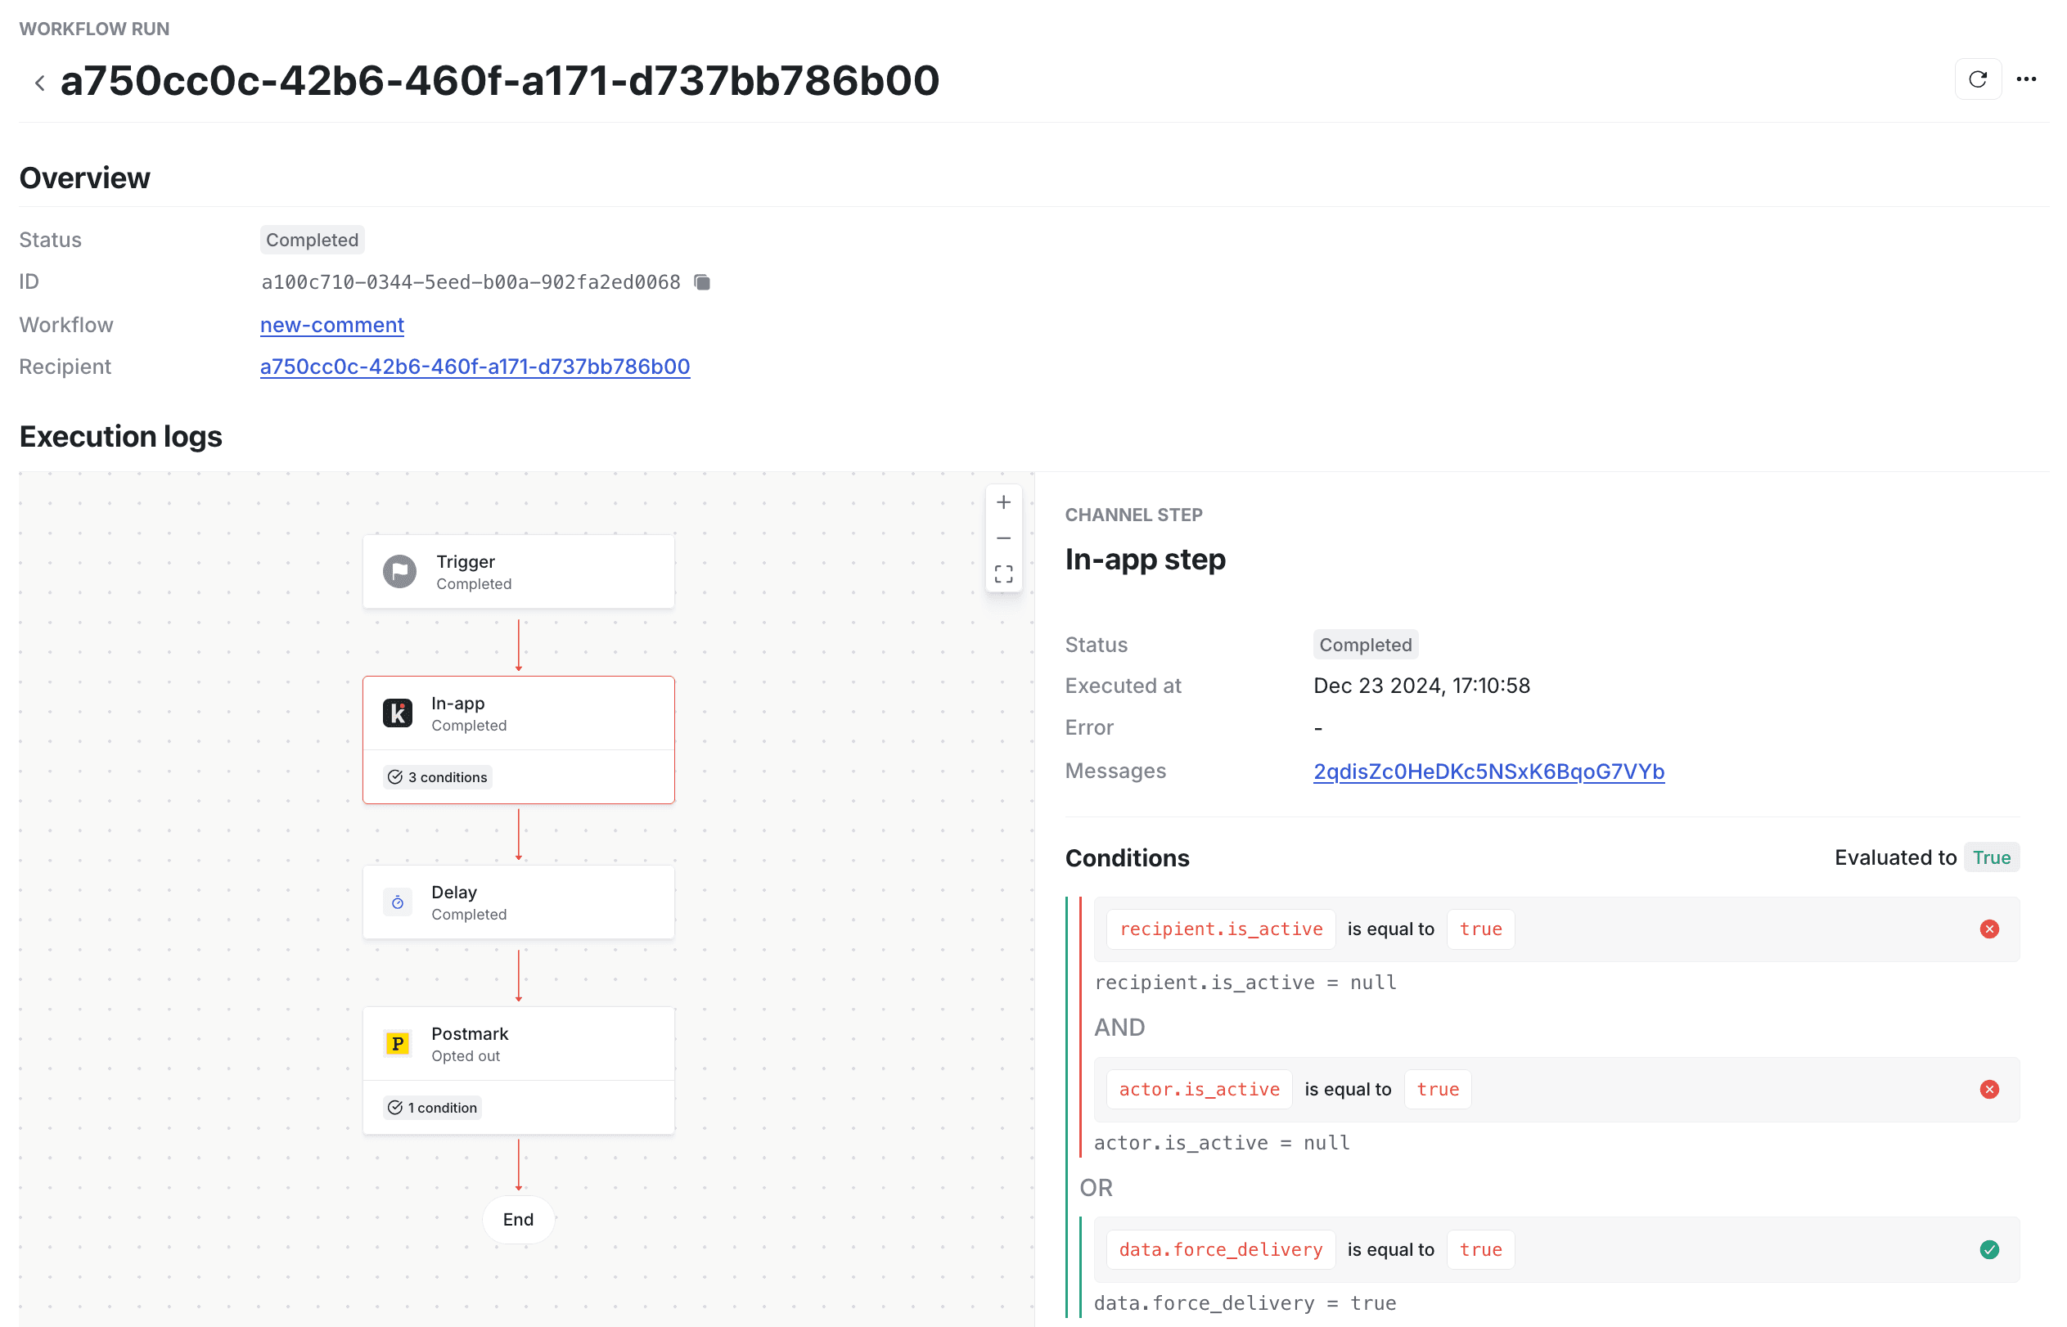Click the Postmark step icon
Image resolution: width=2067 pixels, height=1327 pixels.
(x=397, y=1043)
